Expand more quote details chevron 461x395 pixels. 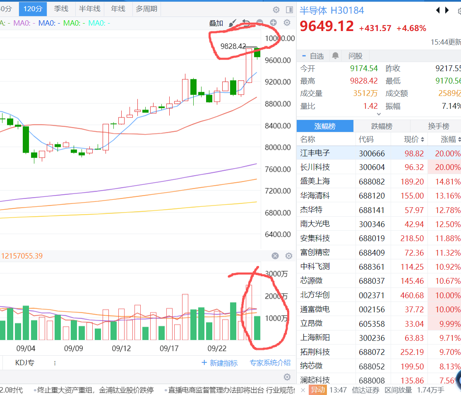(378, 114)
